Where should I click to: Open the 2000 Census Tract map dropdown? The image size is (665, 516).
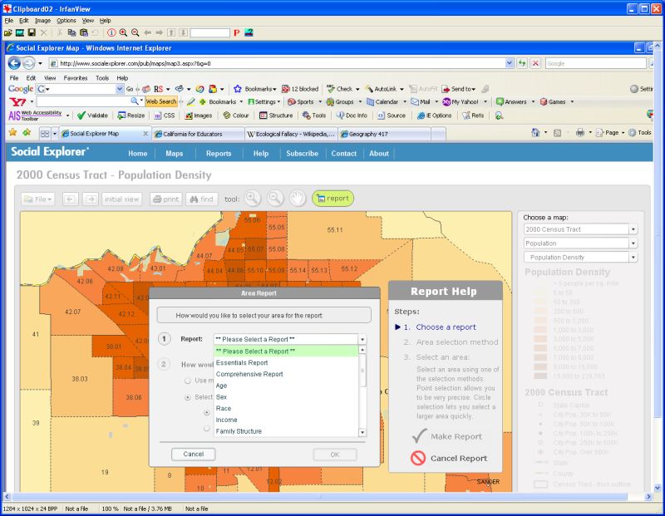click(x=633, y=229)
